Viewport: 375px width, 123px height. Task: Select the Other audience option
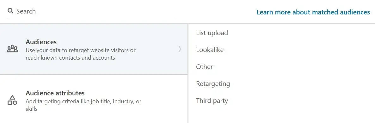205,67
